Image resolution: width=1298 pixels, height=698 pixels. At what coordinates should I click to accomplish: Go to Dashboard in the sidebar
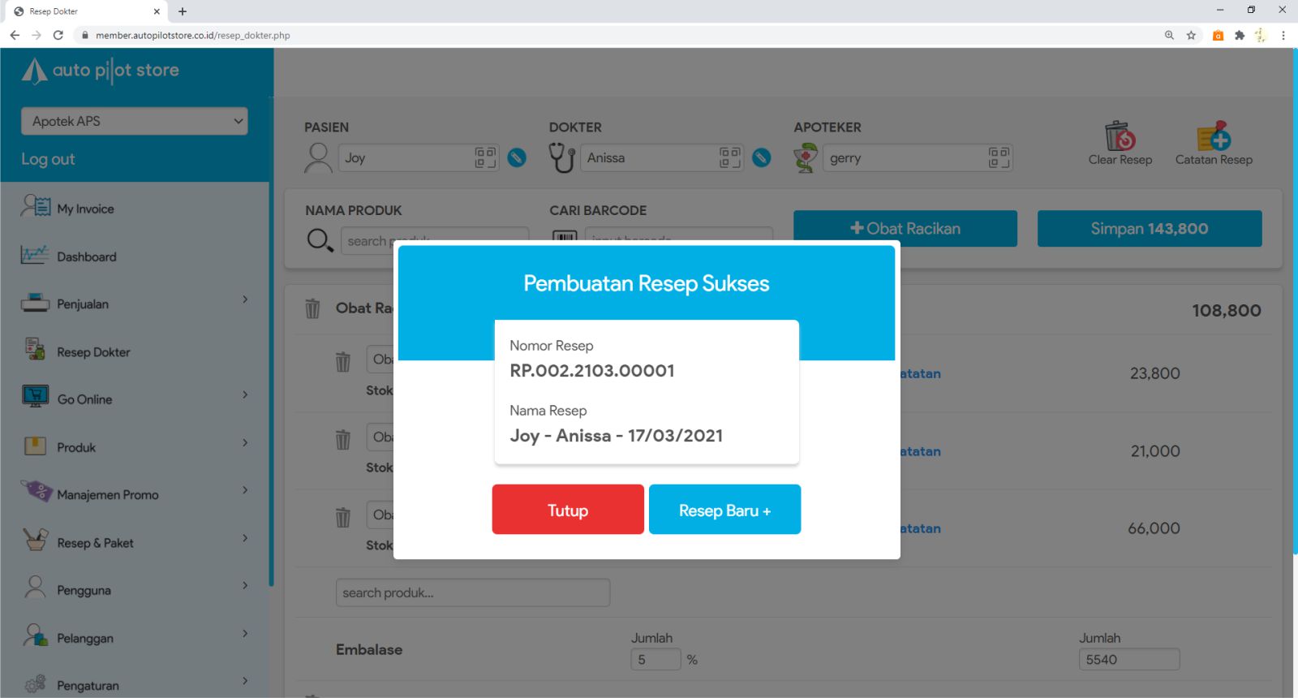pos(86,256)
